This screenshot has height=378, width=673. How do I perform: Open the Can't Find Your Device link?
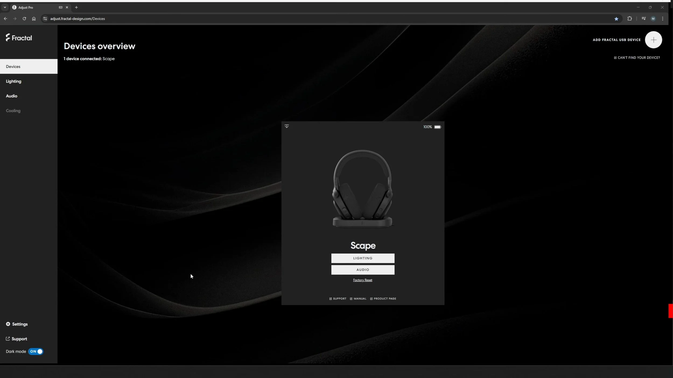pyautogui.click(x=637, y=58)
